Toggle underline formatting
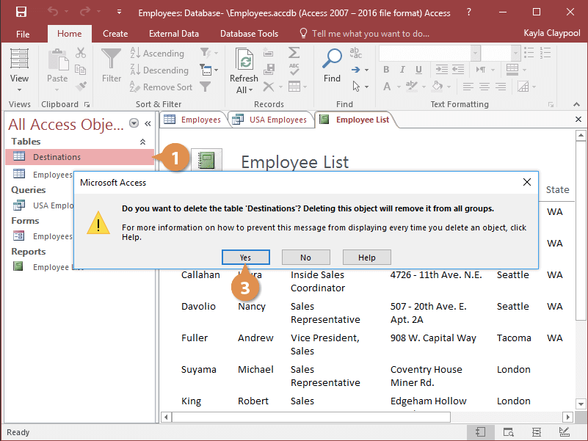Viewport: 588px width, 441px height. tap(417, 68)
